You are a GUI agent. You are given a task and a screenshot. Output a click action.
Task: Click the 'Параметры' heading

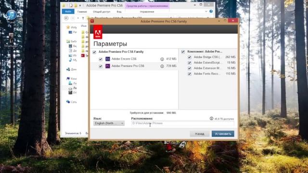click(110, 44)
